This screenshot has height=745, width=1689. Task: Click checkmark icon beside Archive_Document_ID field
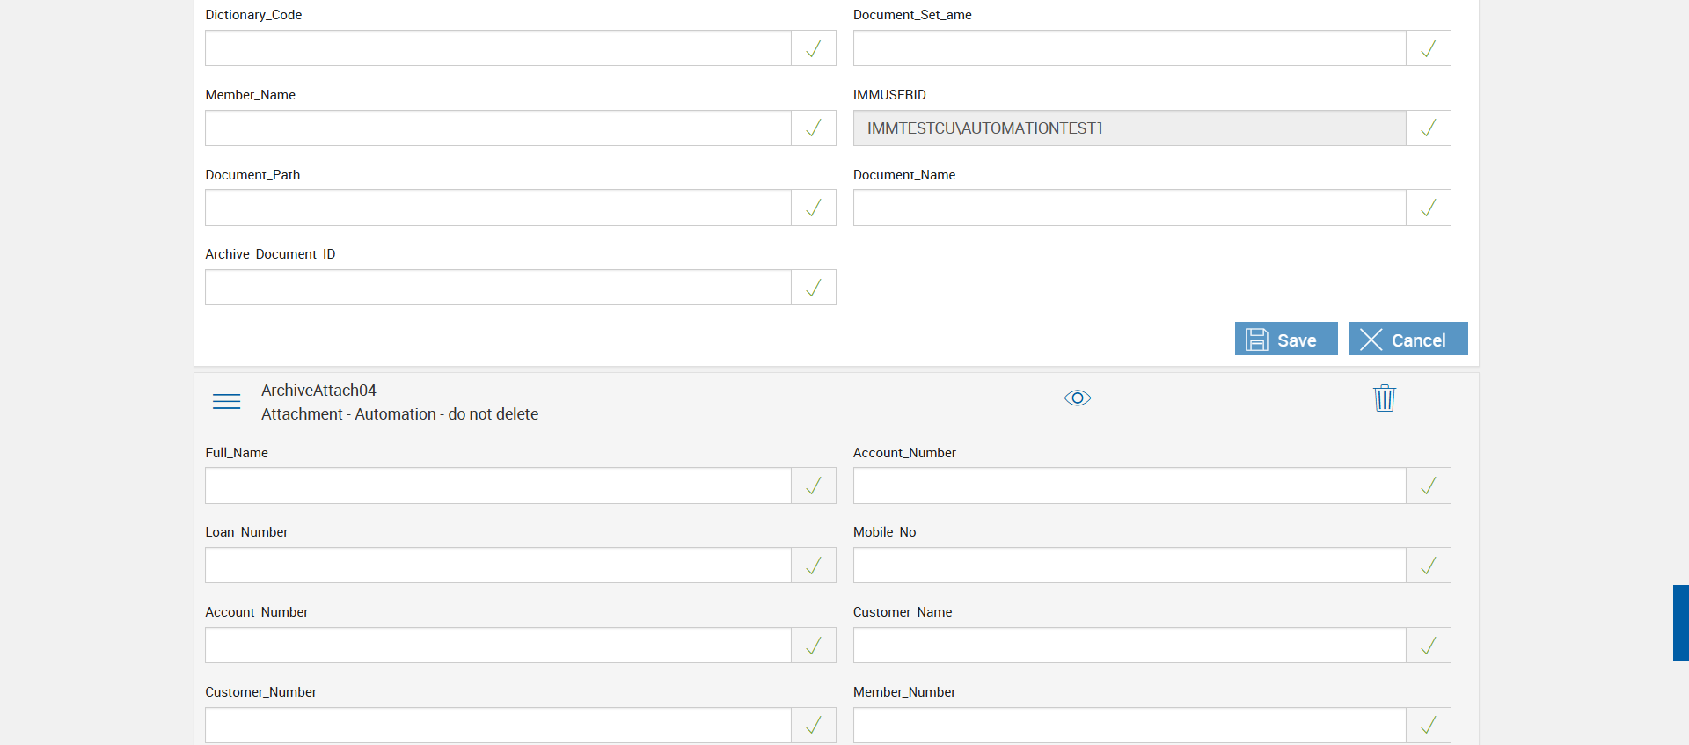(x=814, y=288)
